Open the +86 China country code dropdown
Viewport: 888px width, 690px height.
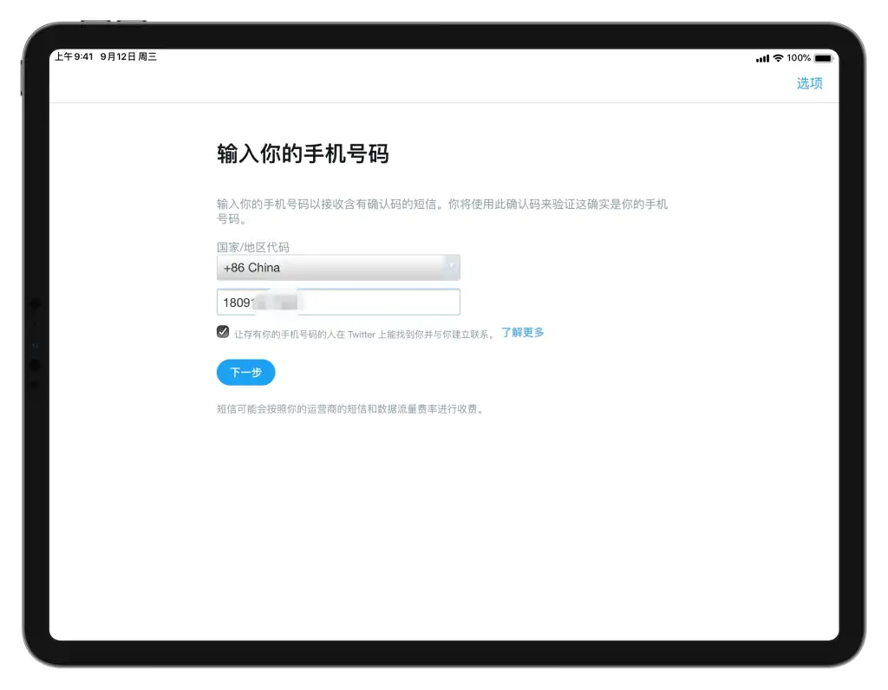(338, 268)
